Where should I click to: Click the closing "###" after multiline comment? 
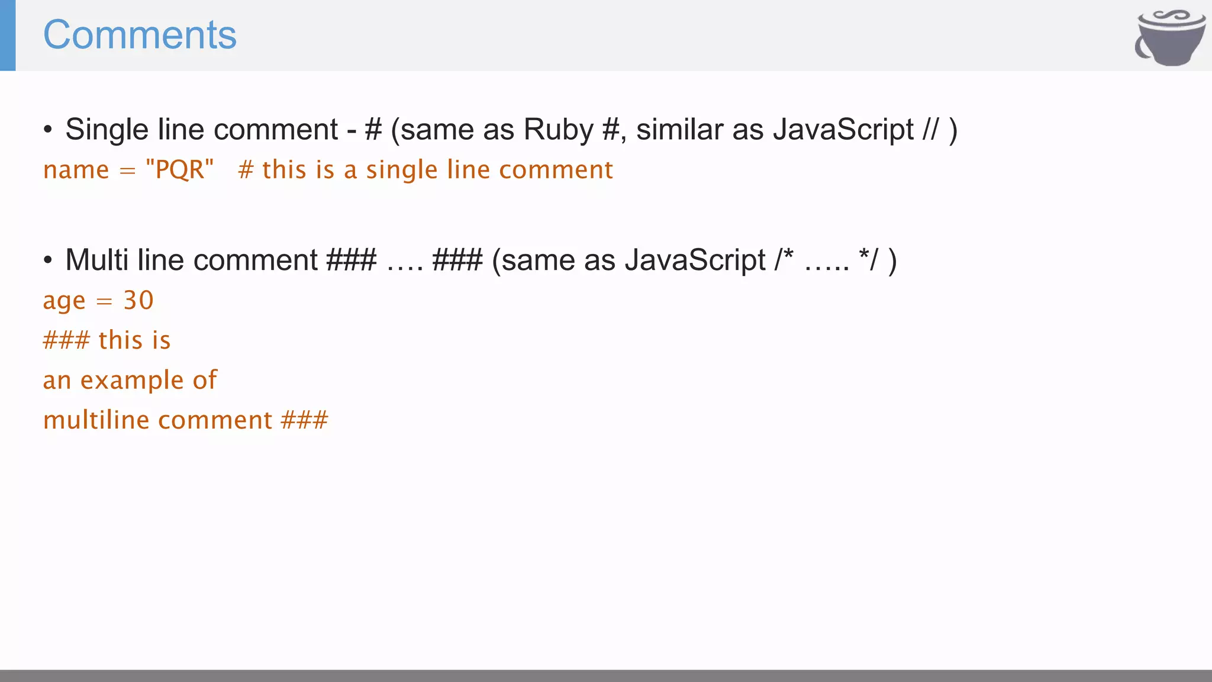(x=304, y=420)
